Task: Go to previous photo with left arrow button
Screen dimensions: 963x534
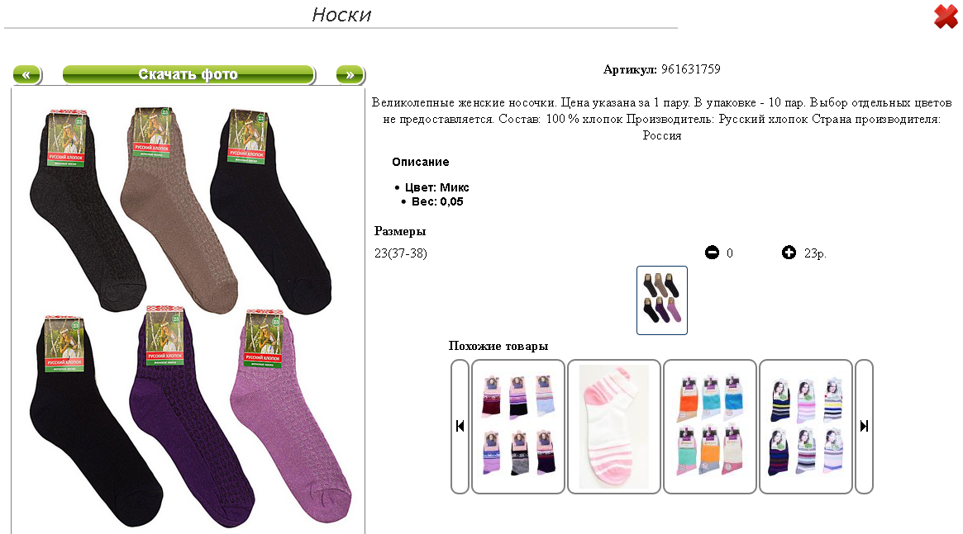Action: click(x=27, y=75)
